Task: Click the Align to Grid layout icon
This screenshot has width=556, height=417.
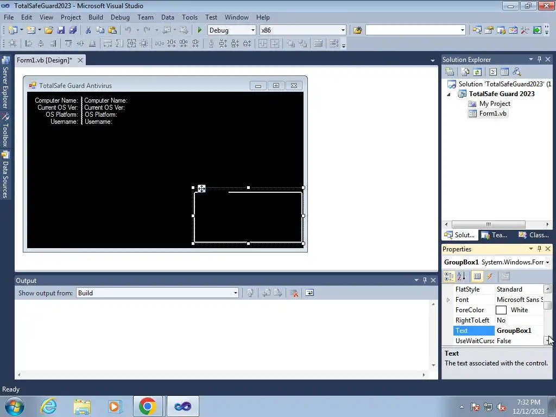Action: tap(13, 43)
